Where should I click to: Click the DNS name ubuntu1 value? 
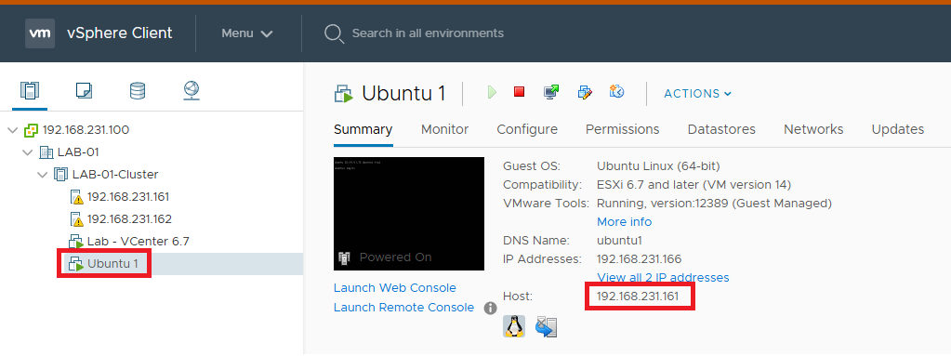619,241
